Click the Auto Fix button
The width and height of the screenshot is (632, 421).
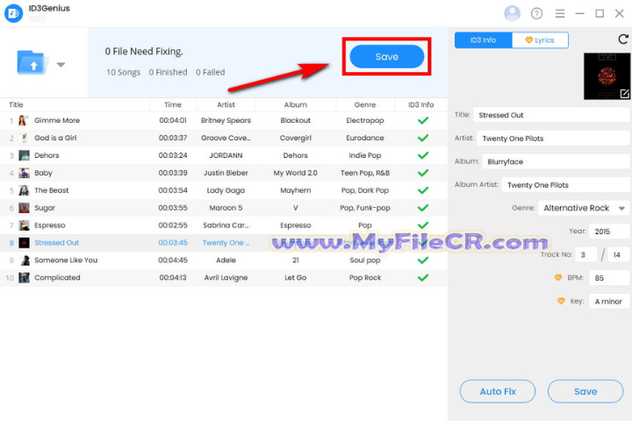click(x=498, y=391)
